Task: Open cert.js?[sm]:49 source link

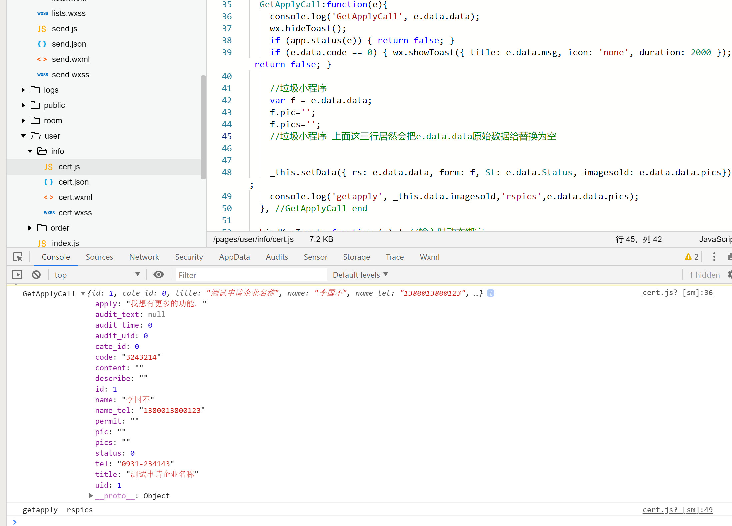Action: (x=677, y=510)
